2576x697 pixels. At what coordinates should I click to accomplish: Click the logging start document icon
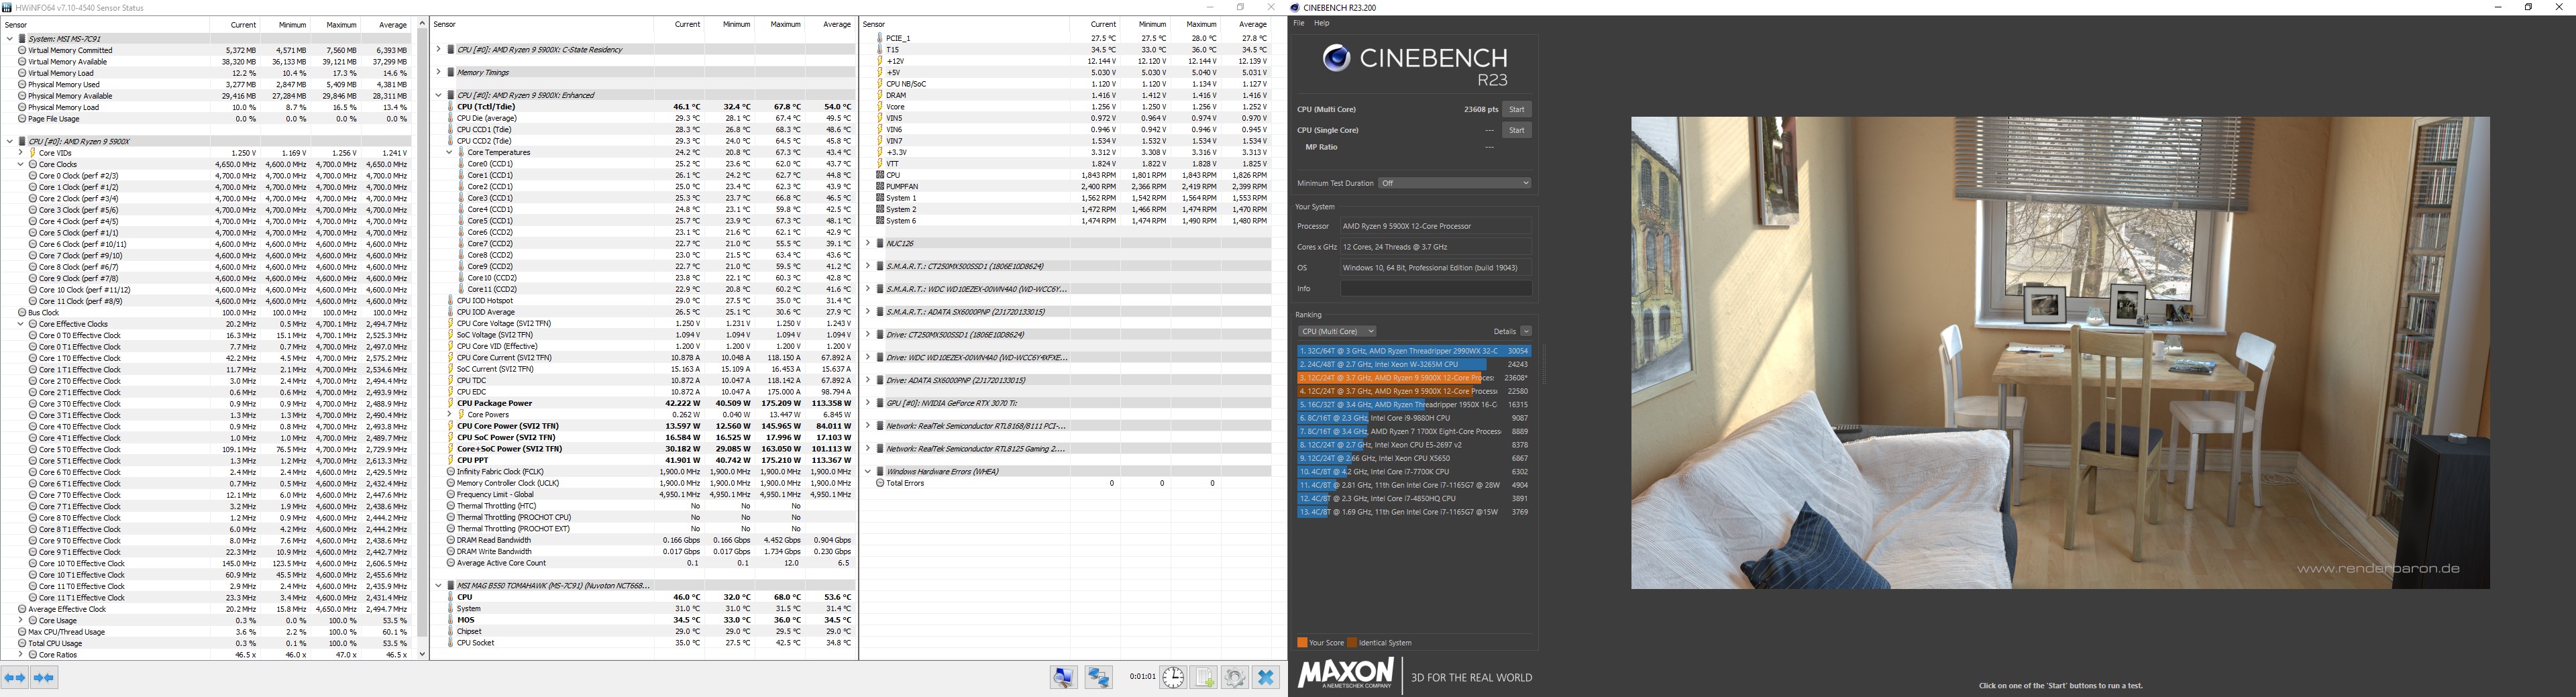1204,678
